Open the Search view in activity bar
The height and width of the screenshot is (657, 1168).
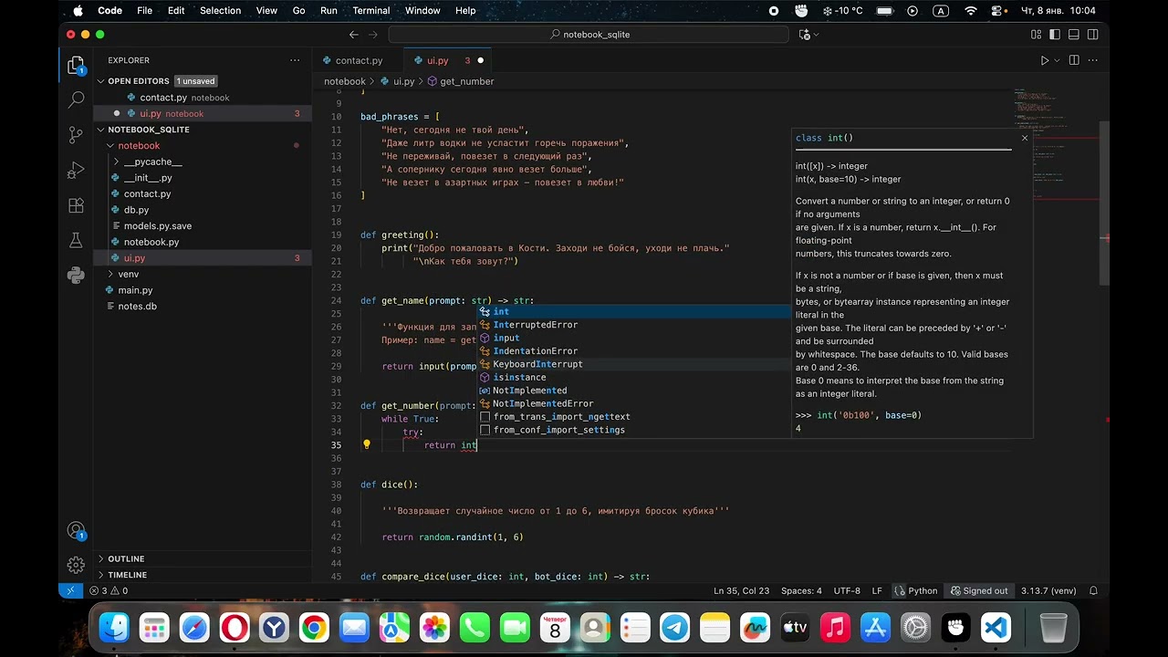coord(77,100)
